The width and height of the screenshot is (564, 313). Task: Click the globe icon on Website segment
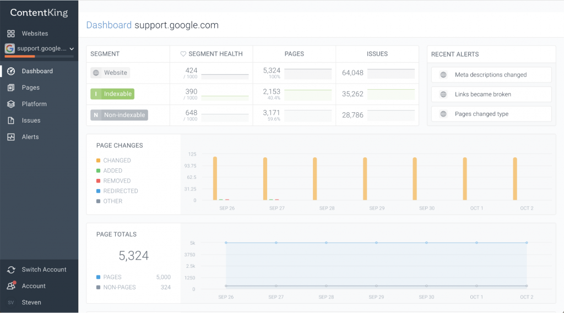click(96, 73)
